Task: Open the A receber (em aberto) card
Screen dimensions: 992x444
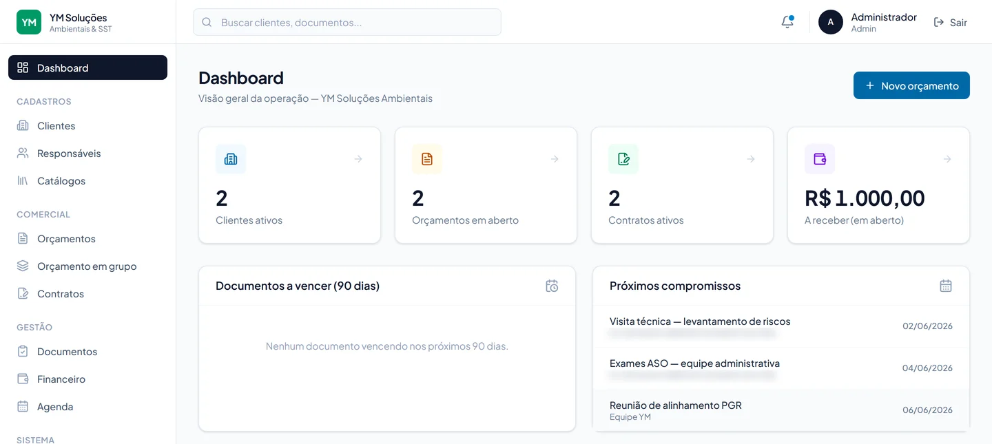Action: tap(878, 185)
